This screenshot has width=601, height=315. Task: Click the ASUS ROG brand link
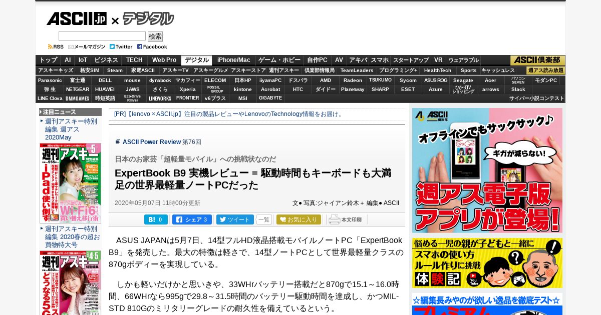436,80
